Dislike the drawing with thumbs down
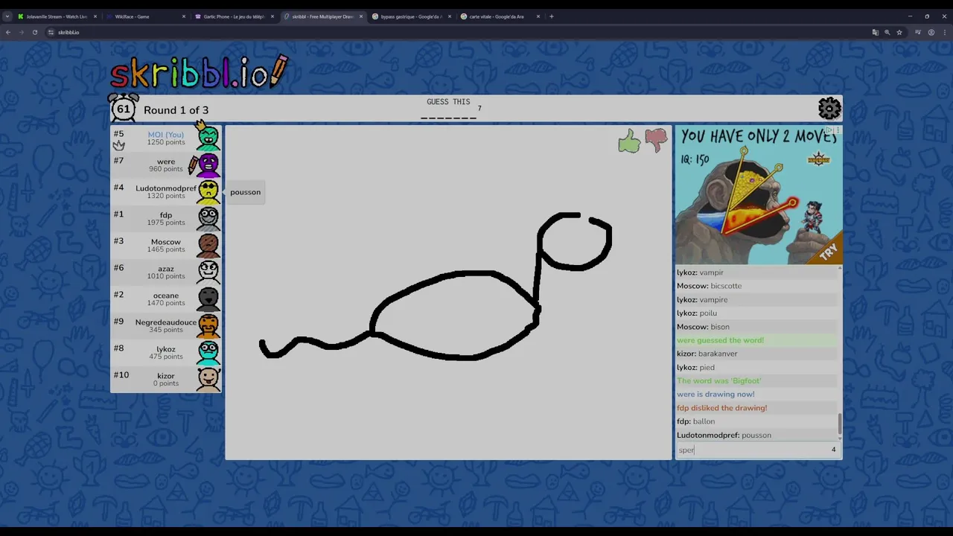The width and height of the screenshot is (953, 536). [656, 140]
